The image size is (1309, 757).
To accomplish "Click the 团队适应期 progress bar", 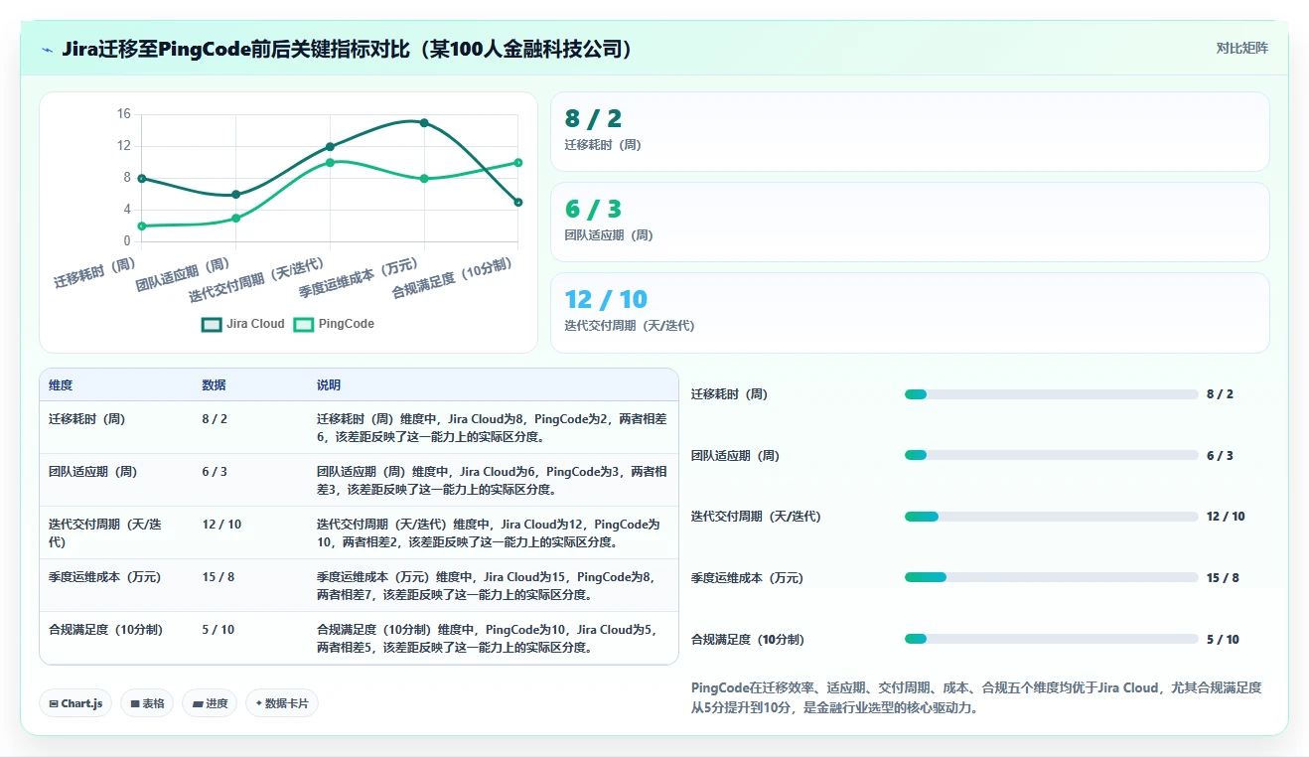I will [1051, 455].
